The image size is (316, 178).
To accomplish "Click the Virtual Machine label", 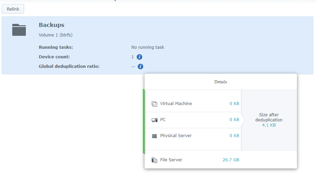I will coord(176,103).
